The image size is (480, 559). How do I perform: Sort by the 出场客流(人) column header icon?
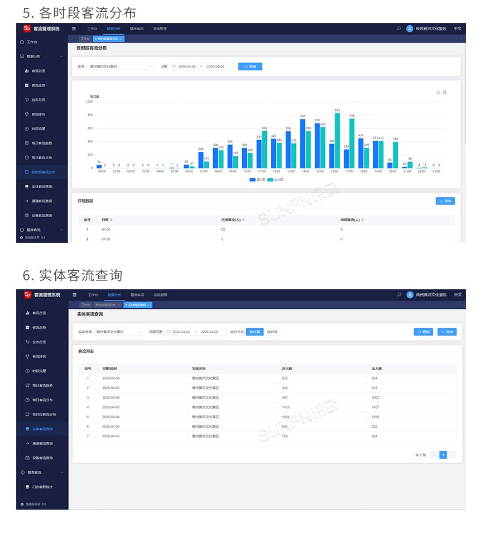pos(363,220)
